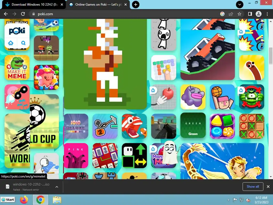273x205 pixels.
Task: Open the side panel icon
Action: (x=250, y=14)
